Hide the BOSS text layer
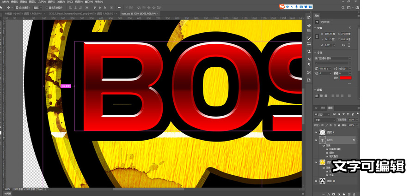416x196 pixels. pyautogui.click(x=316, y=140)
